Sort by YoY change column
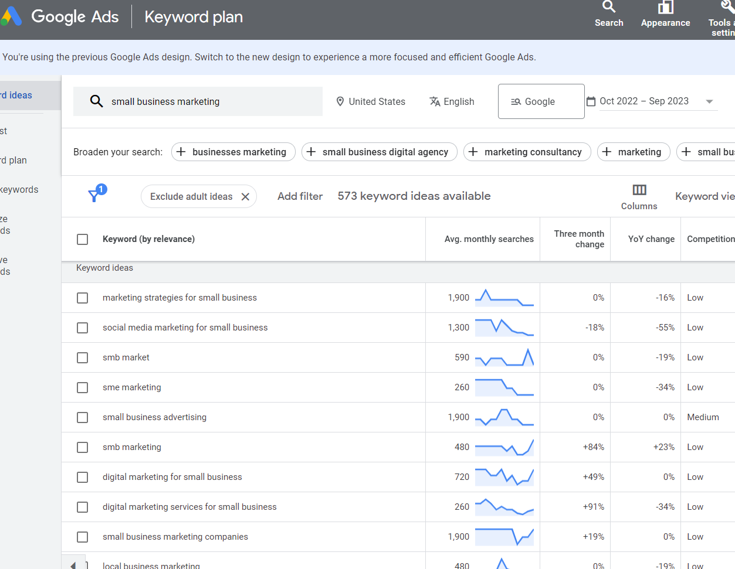Image resolution: width=735 pixels, height=569 pixels. [x=651, y=239]
